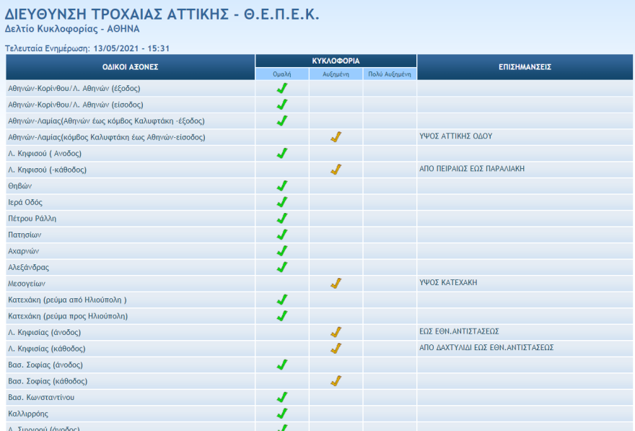Click the Αχαρνών road name cell

pyautogui.click(x=23, y=251)
